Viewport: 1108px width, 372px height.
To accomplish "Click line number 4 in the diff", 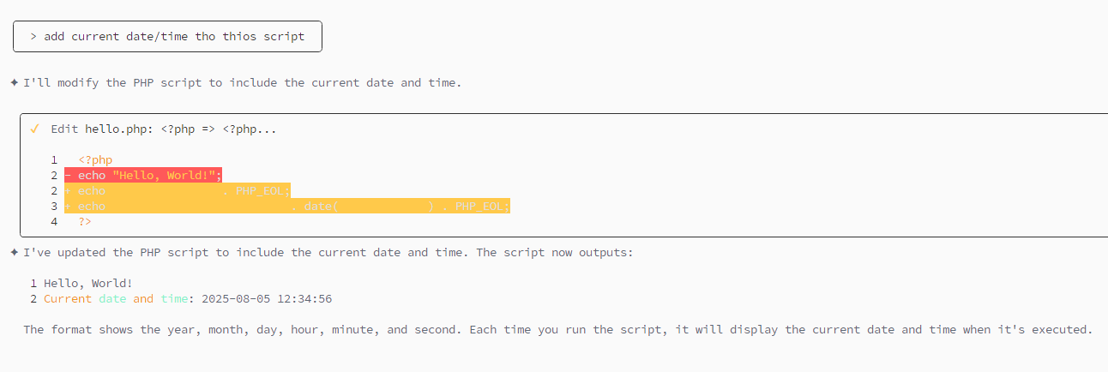I will coord(54,222).
